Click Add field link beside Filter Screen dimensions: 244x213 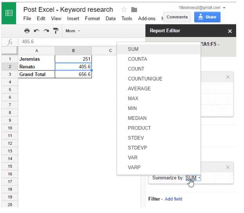click(173, 199)
